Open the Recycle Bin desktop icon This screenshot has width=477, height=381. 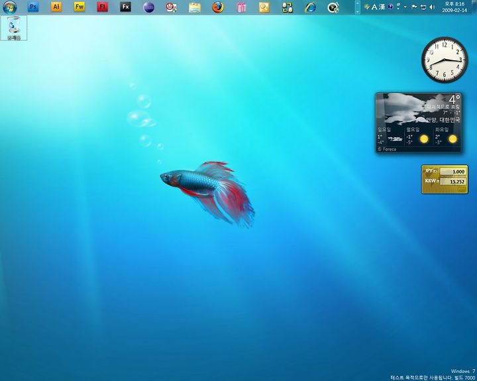14,28
